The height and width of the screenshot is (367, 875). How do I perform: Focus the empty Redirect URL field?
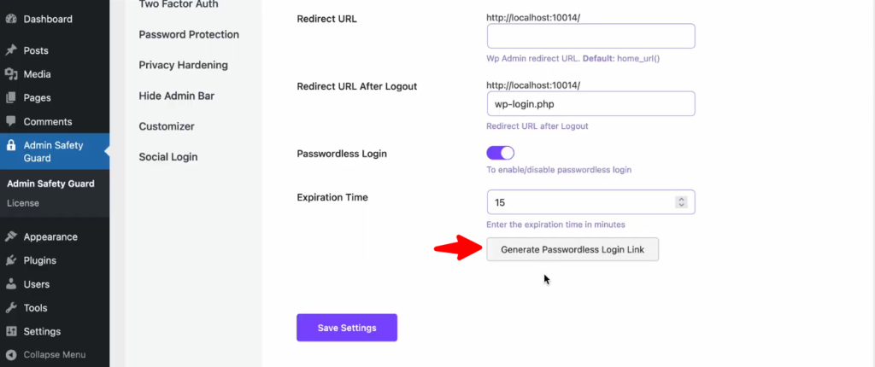tap(590, 36)
